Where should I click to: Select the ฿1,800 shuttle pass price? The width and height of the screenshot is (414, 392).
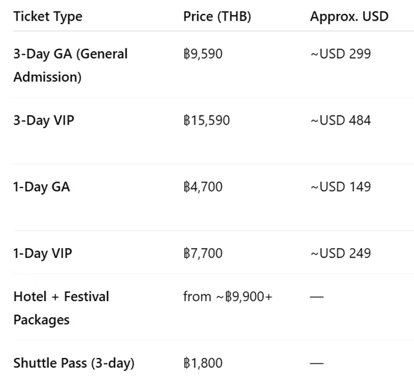pyautogui.click(x=202, y=363)
